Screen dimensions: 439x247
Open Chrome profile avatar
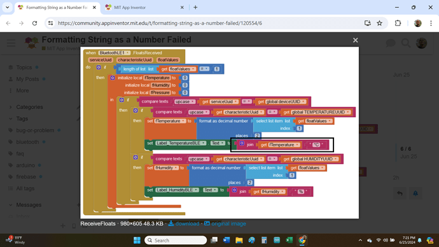tap(418, 24)
